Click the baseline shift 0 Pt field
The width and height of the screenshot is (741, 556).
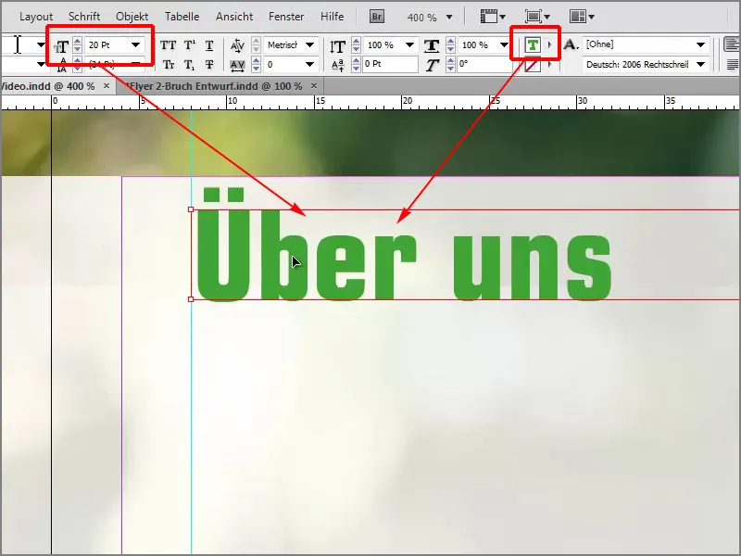tap(390, 64)
